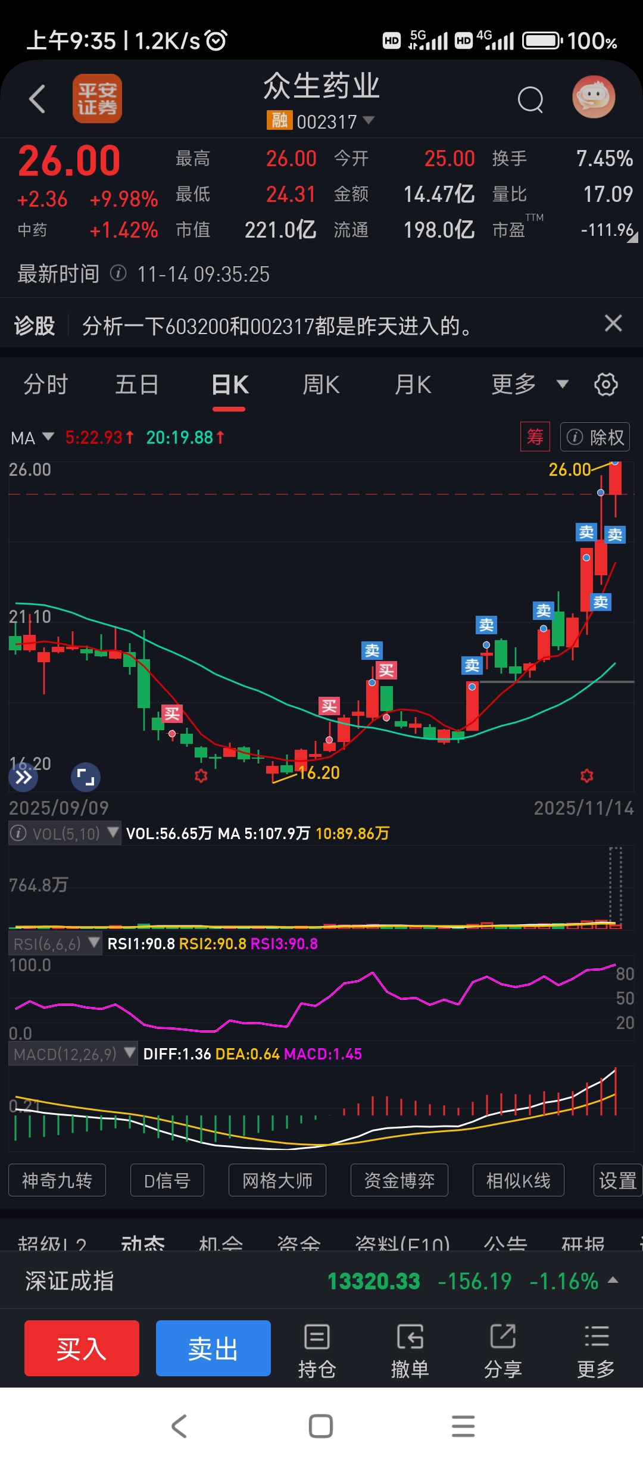Screen dimensions: 643x1465
Task: Tap the info icon beside 最新时间
Action: click(x=118, y=273)
